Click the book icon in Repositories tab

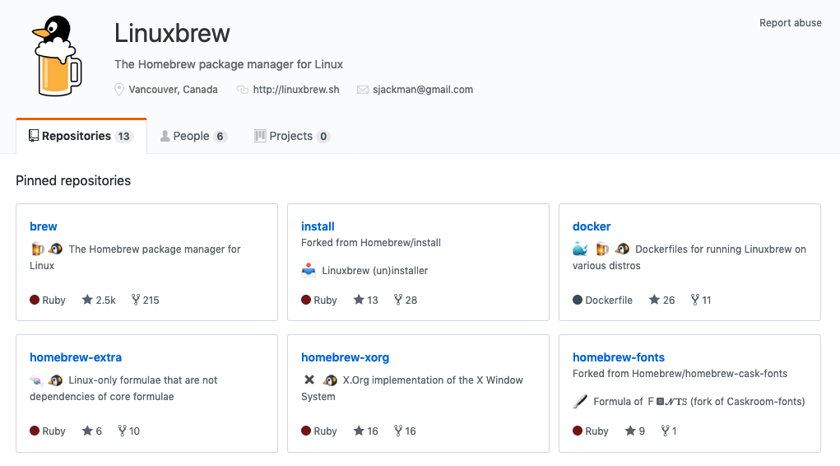point(33,136)
